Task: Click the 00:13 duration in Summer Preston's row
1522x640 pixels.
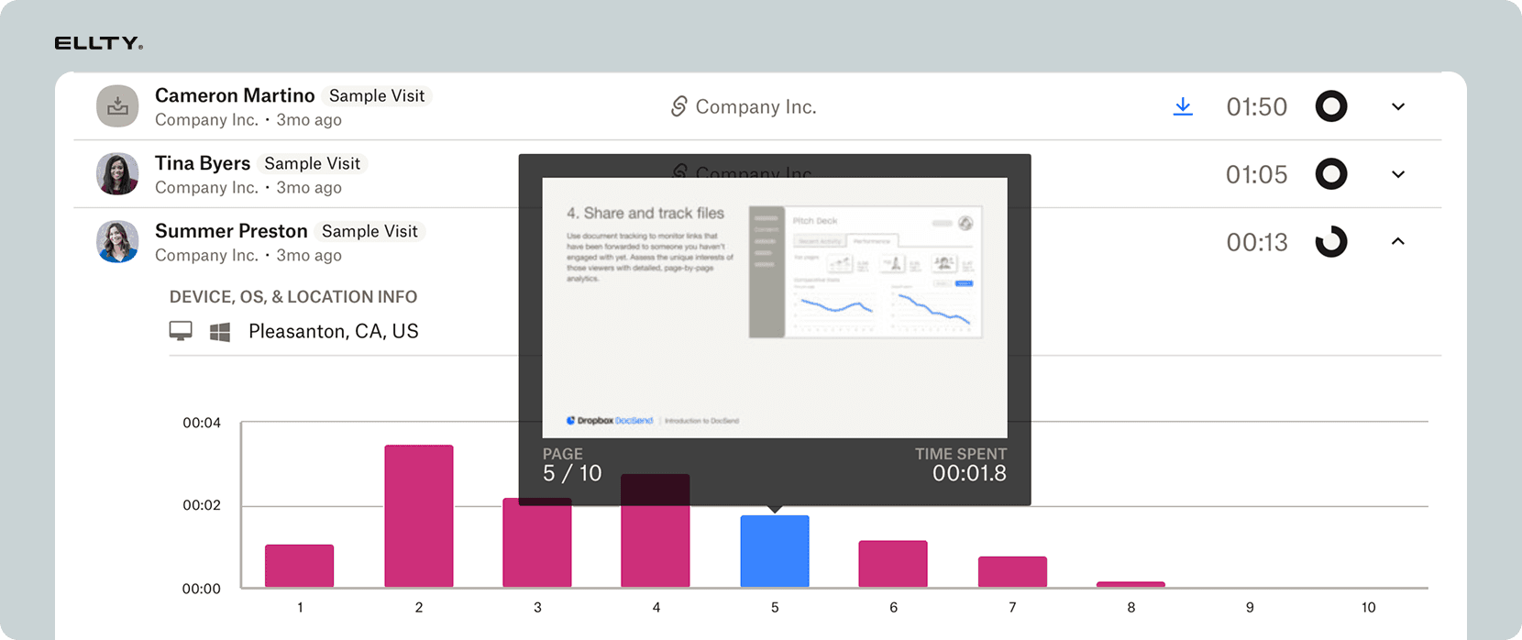Action: pos(1257,242)
